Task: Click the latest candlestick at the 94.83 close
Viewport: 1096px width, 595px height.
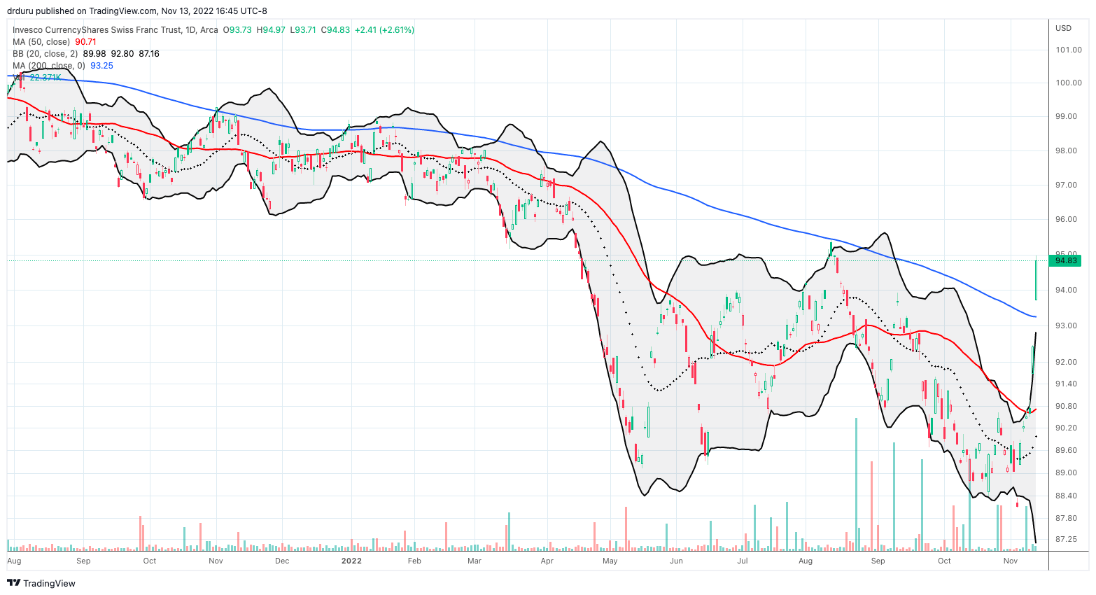Action: click(x=1036, y=279)
